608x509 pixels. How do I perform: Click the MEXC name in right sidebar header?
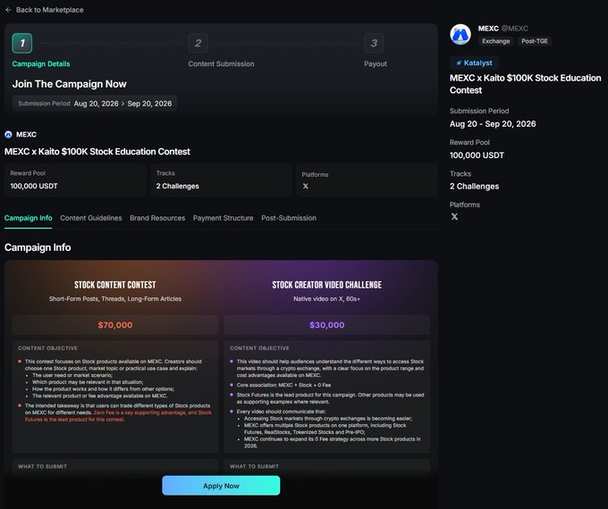tap(488, 29)
